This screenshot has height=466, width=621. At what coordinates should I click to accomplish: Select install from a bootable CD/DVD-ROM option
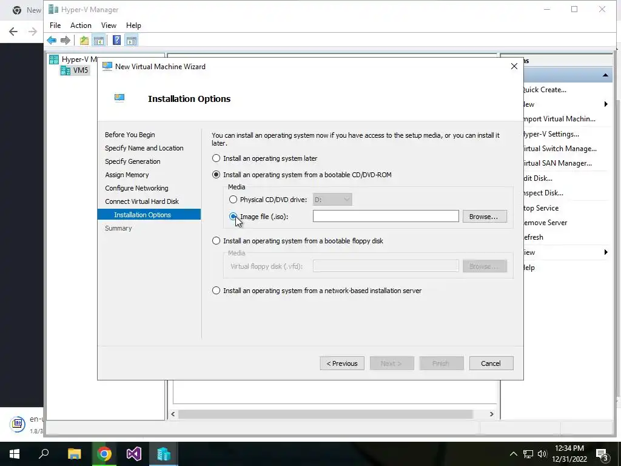tap(216, 175)
